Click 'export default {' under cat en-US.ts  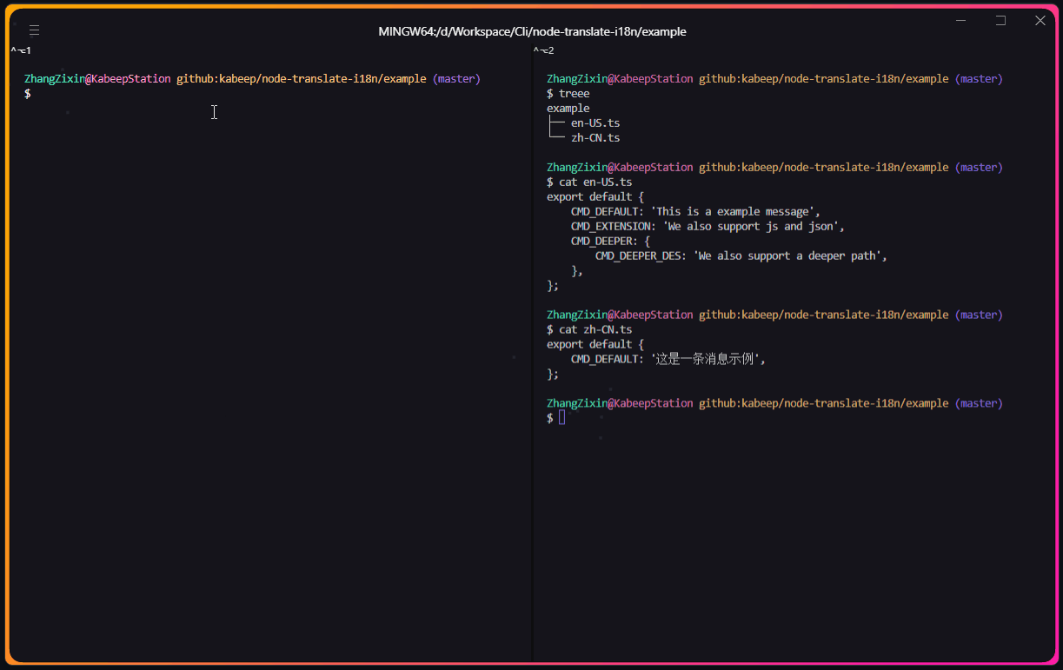[x=595, y=197]
